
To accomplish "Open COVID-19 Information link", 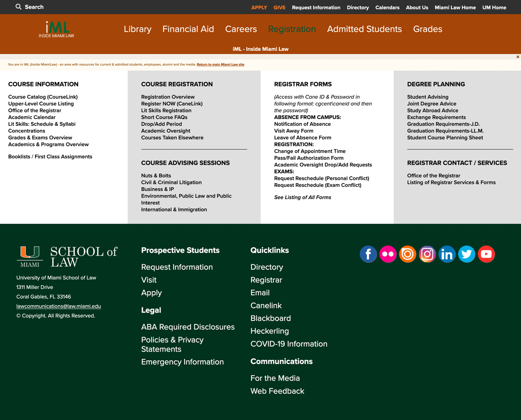I will coord(289,344).
